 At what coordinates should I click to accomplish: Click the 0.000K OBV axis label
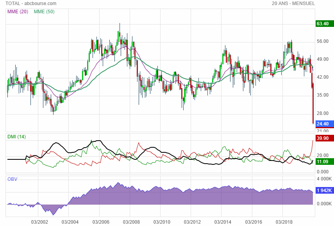pyautogui.click(x=324, y=204)
